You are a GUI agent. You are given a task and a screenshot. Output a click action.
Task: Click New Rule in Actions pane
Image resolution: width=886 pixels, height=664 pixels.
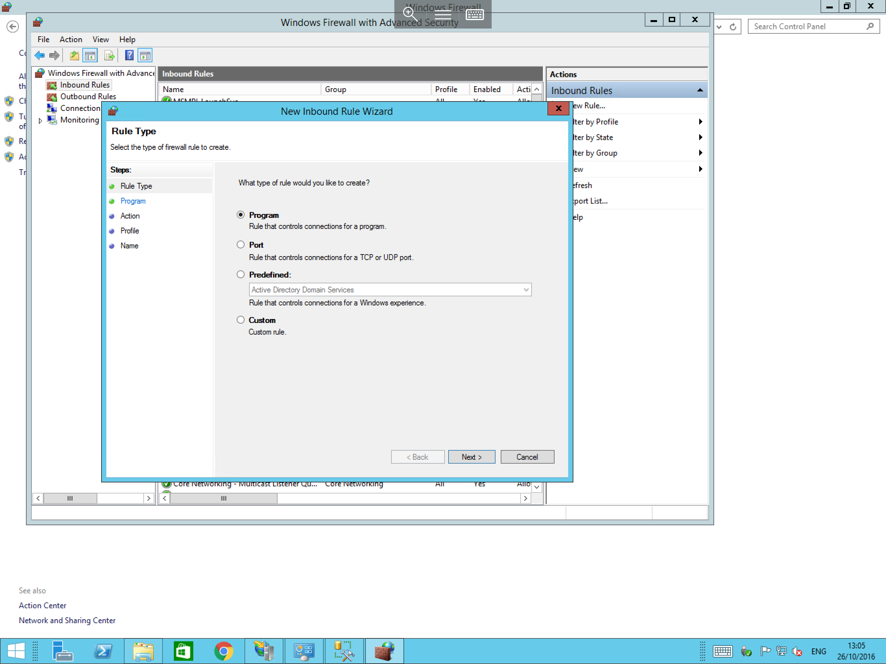(x=589, y=106)
